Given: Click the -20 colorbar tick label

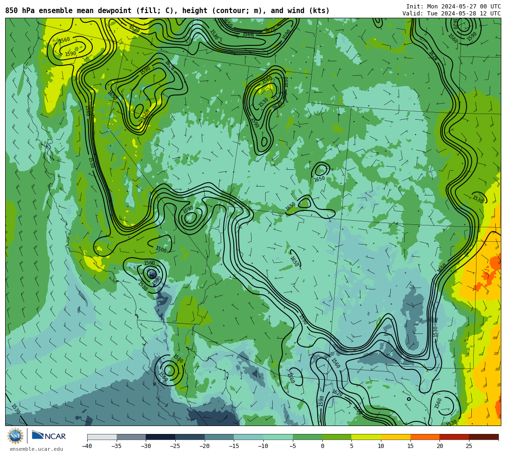Looking at the screenshot, I should point(204,446).
